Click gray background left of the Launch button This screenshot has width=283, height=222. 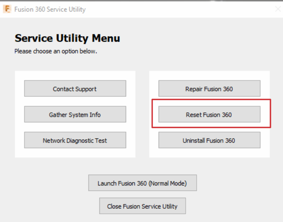44,183
